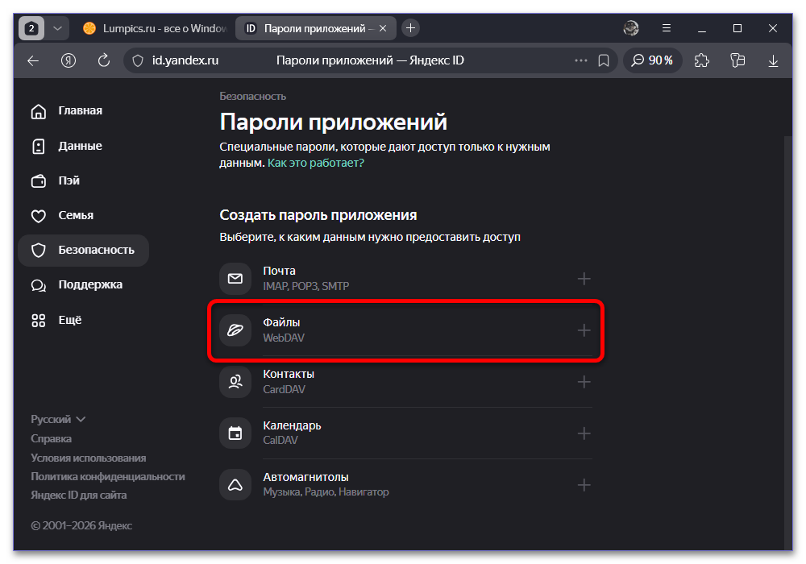Select the Автомагнитолы row
Image resolution: width=806 pixels, height=564 pixels.
pyautogui.click(x=405, y=484)
